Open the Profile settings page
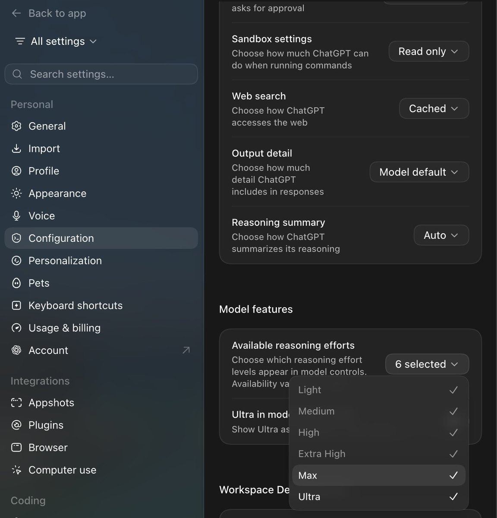The height and width of the screenshot is (518, 497). (101, 171)
